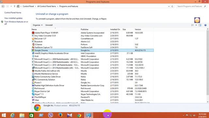Navigate to Control Panel breadcrumb

coord(28,6)
